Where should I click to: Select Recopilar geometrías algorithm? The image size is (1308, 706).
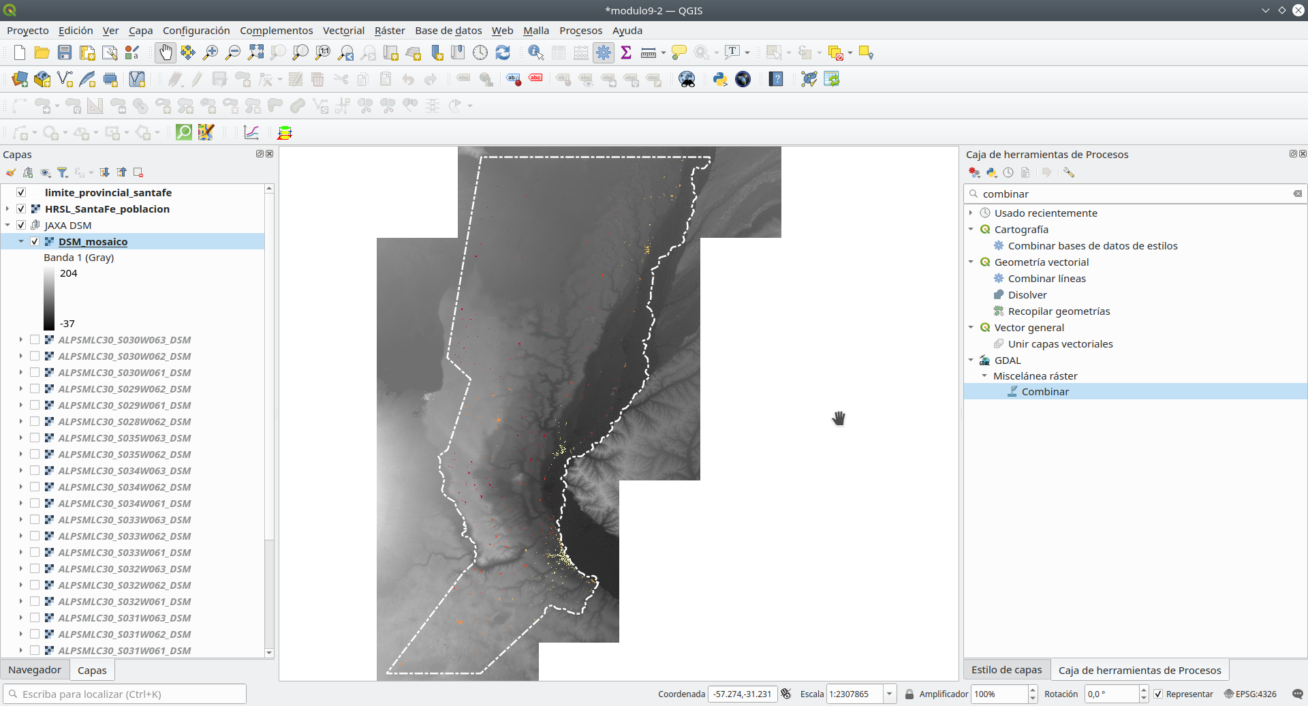point(1059,311)
